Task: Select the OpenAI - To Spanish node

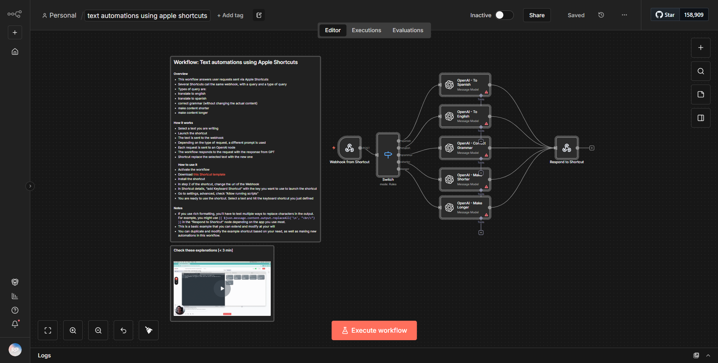Action: click(x=465, y=85)
